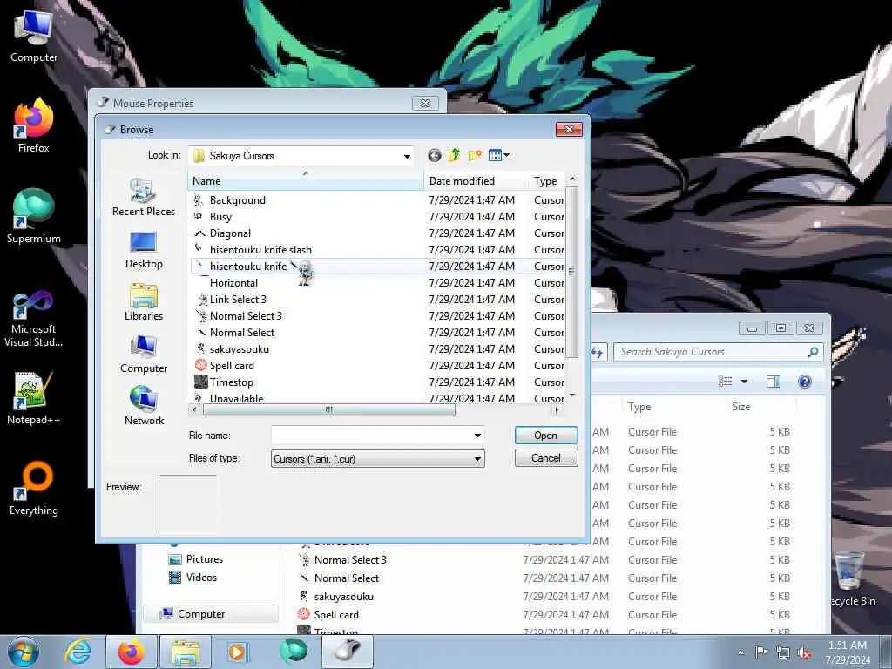Sort files by Name column header
Viewport: 892px width, 669px height.
306,181
